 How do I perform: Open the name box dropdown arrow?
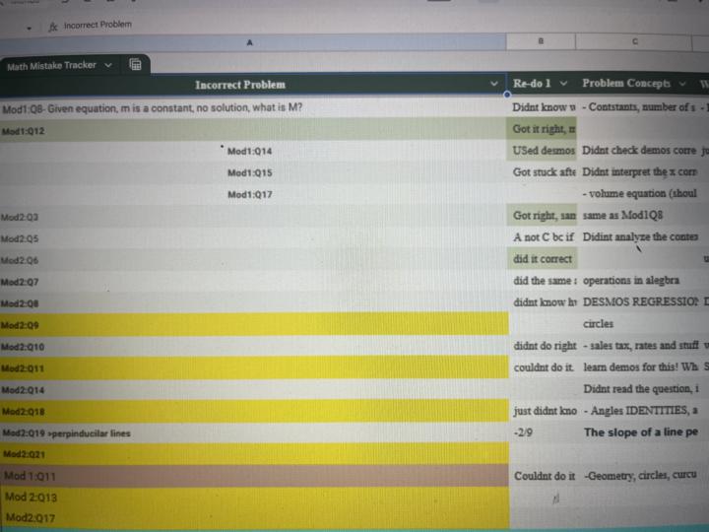[x=29, y=28]
